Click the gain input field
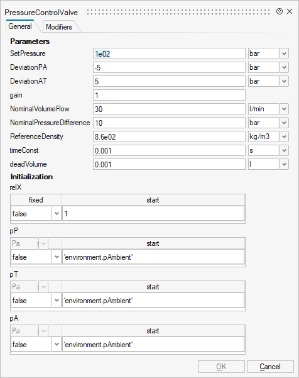Image resolution: width=299 pixels, height=378 pixels. (169, 95)
